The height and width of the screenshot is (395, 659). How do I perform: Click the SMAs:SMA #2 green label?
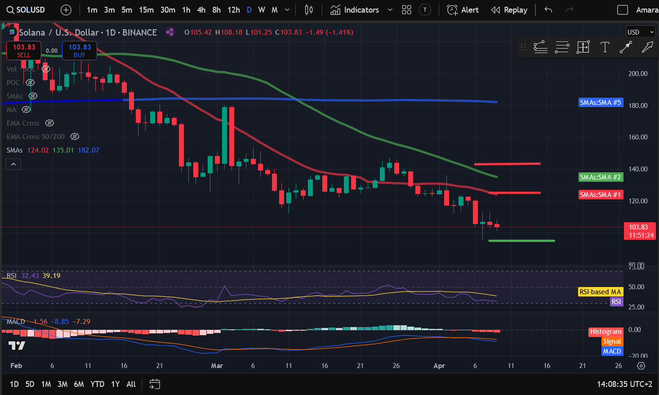(601, 177)
